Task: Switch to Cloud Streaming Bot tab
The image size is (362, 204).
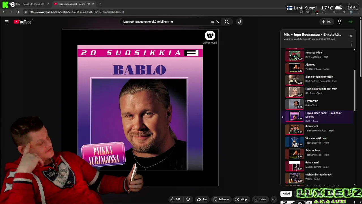Action: click(30, 4)
